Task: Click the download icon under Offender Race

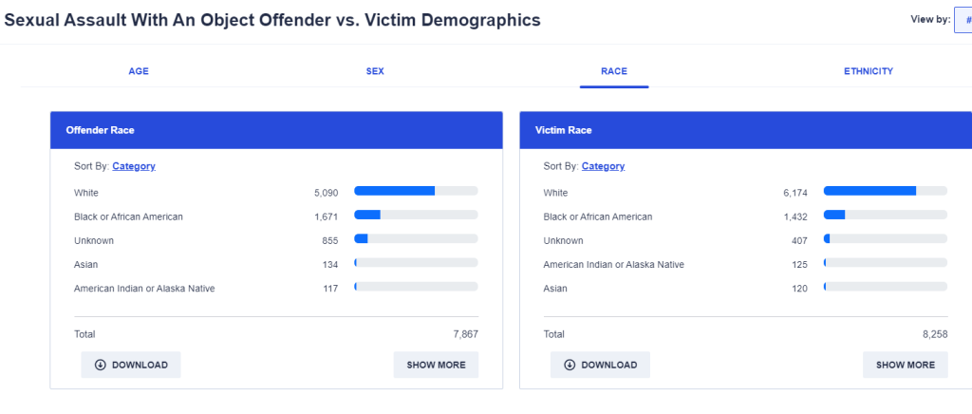Action: 100,365
